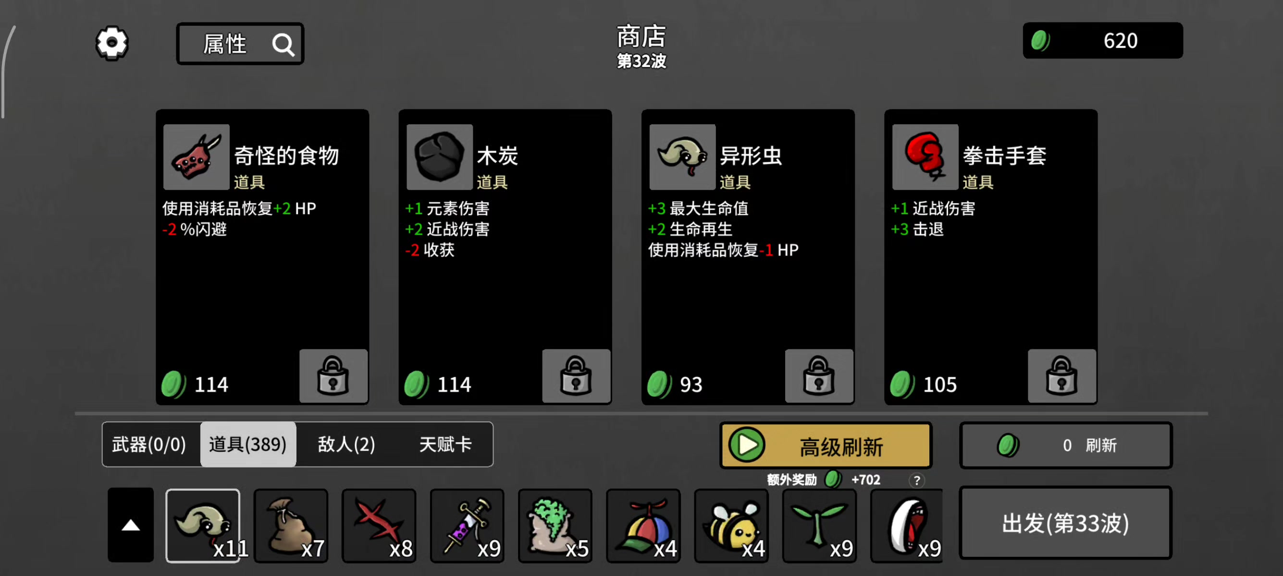Open the extra reward help question mark
Image resolution: width=1283 pixels, height=576 pixels.
pyautogui.click(x=916, y=480)
